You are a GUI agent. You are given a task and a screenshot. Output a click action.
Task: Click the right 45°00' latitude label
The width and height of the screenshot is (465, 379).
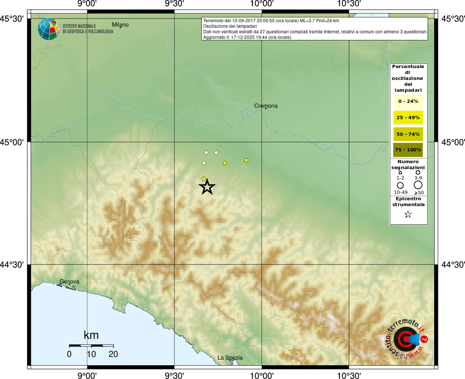(x=453, y=142)
